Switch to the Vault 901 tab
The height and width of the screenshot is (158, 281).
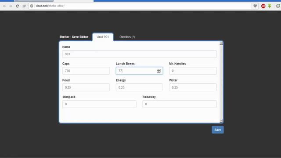point(103,37)
